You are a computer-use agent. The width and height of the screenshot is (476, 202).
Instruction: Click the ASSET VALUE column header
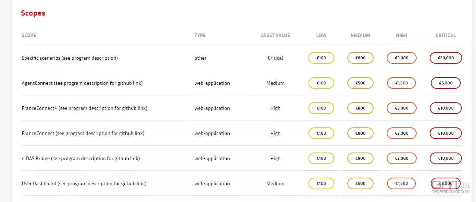[x=276, y=35]
